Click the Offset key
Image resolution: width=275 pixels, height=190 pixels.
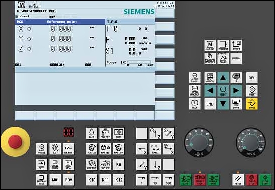236,45
